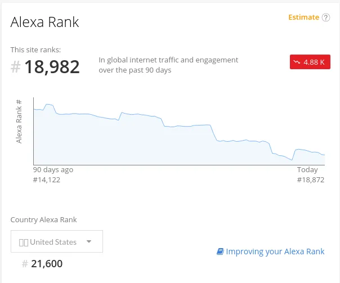Click the #18,872 current rank value
The width and height of the screenshot is (340, 283).
[311, 180]
